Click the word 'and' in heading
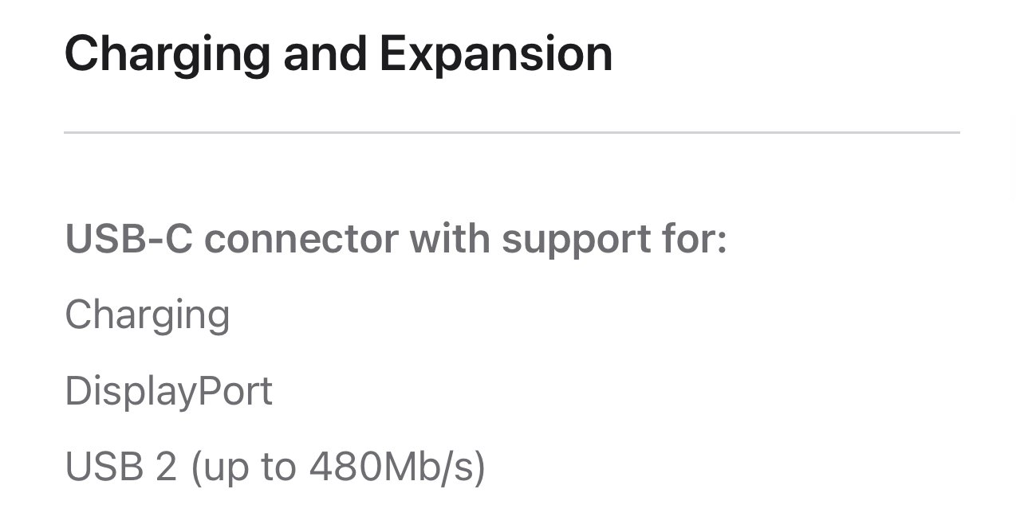Viewport: 1024px width, 532px height. click(325, 54)
